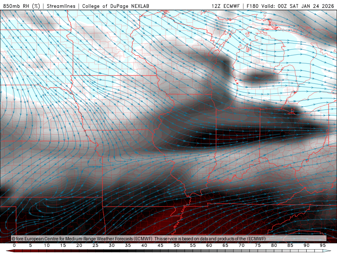Click the "50" color scale label
Screen dimensions: 337x253
pyautogui.click(x=177, y=245)
